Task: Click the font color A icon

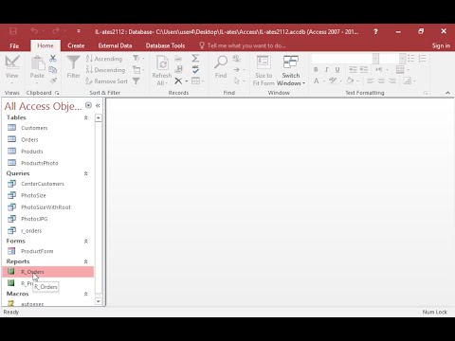Action: 317,81
